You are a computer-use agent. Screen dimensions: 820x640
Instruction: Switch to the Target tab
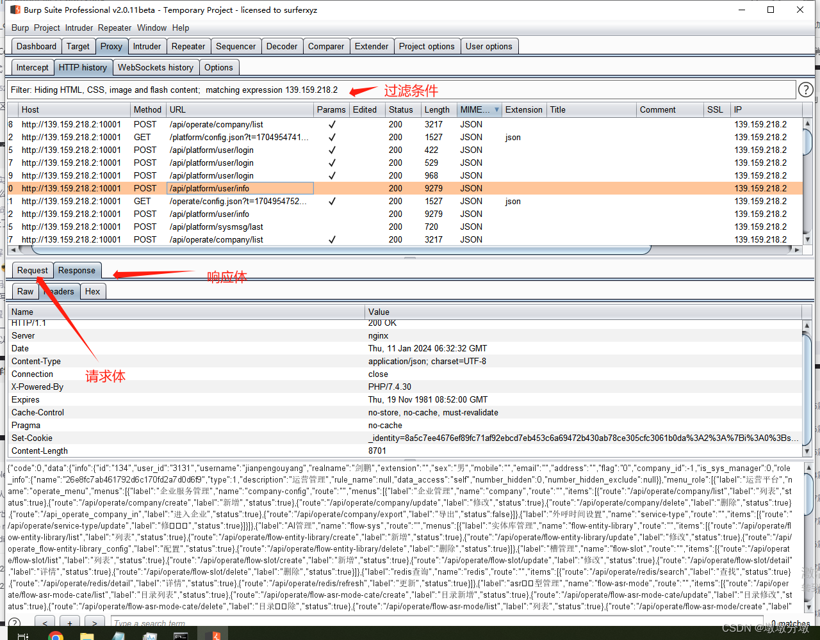pos(78,46)
